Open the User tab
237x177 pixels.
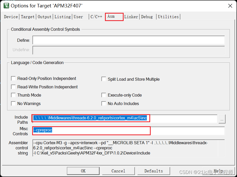click(x=78, y=17)
